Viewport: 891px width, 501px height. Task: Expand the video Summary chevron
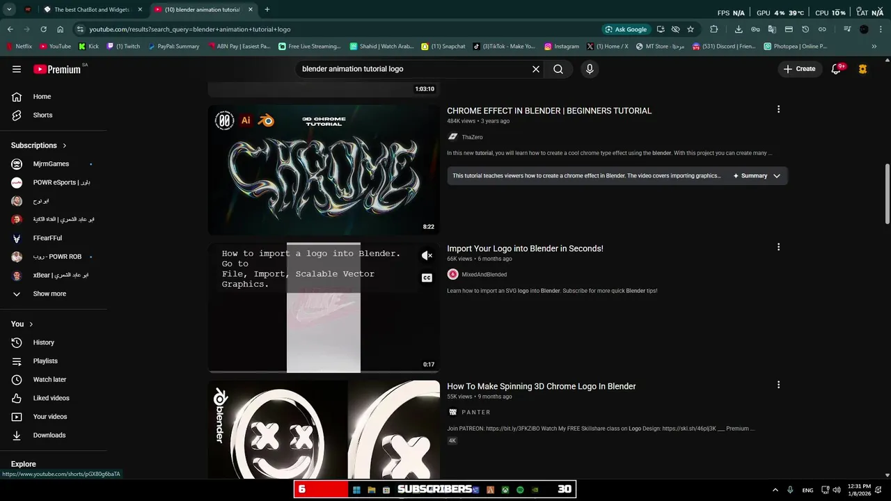pos(777,176)
